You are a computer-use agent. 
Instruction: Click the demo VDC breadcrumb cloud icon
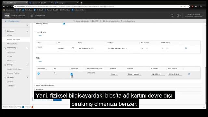click(74, 21)
